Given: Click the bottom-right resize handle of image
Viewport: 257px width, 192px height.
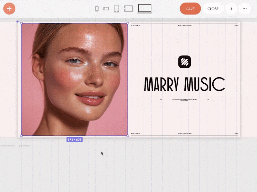Looking at the screenshot, I should (x=128, y=136).
